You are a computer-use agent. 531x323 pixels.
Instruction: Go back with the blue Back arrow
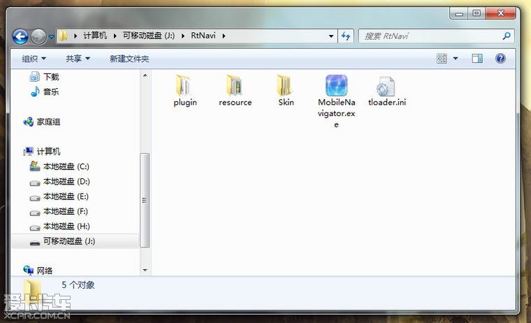(20, 36)
